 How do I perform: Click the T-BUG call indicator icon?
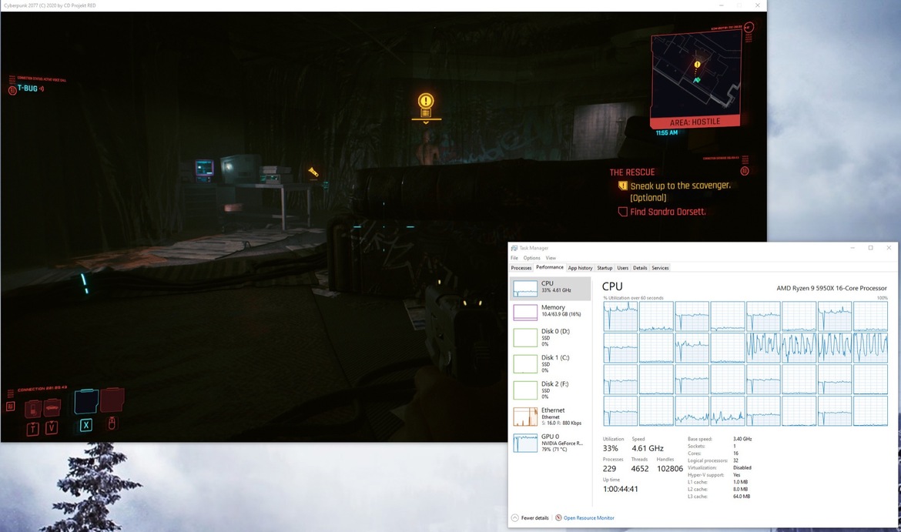point(12,89)
